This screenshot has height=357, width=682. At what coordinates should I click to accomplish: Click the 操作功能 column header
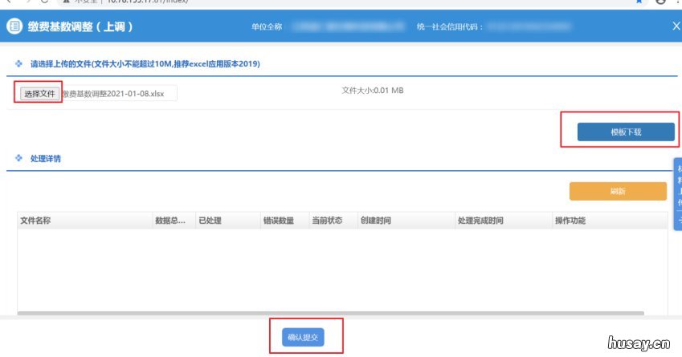610,221
